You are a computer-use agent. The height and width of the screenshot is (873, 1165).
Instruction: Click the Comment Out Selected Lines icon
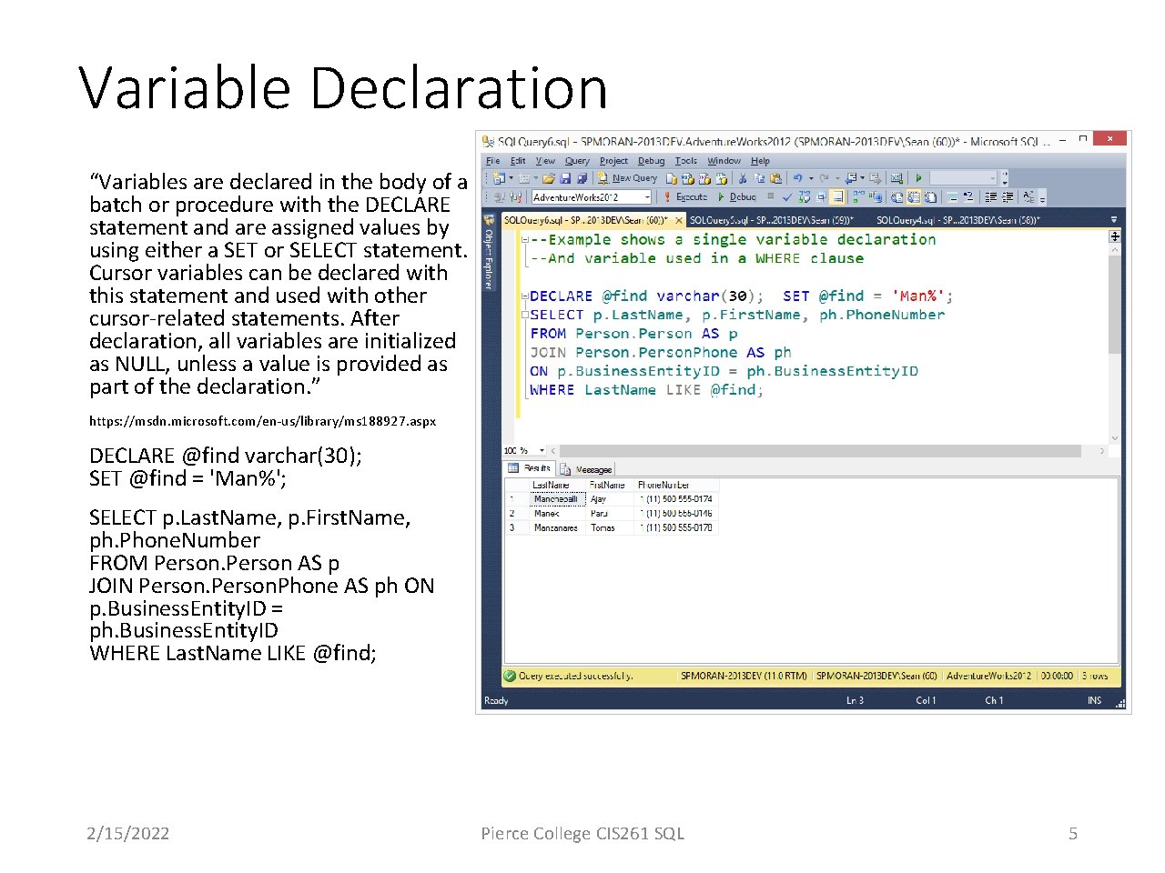click(952, 196)
